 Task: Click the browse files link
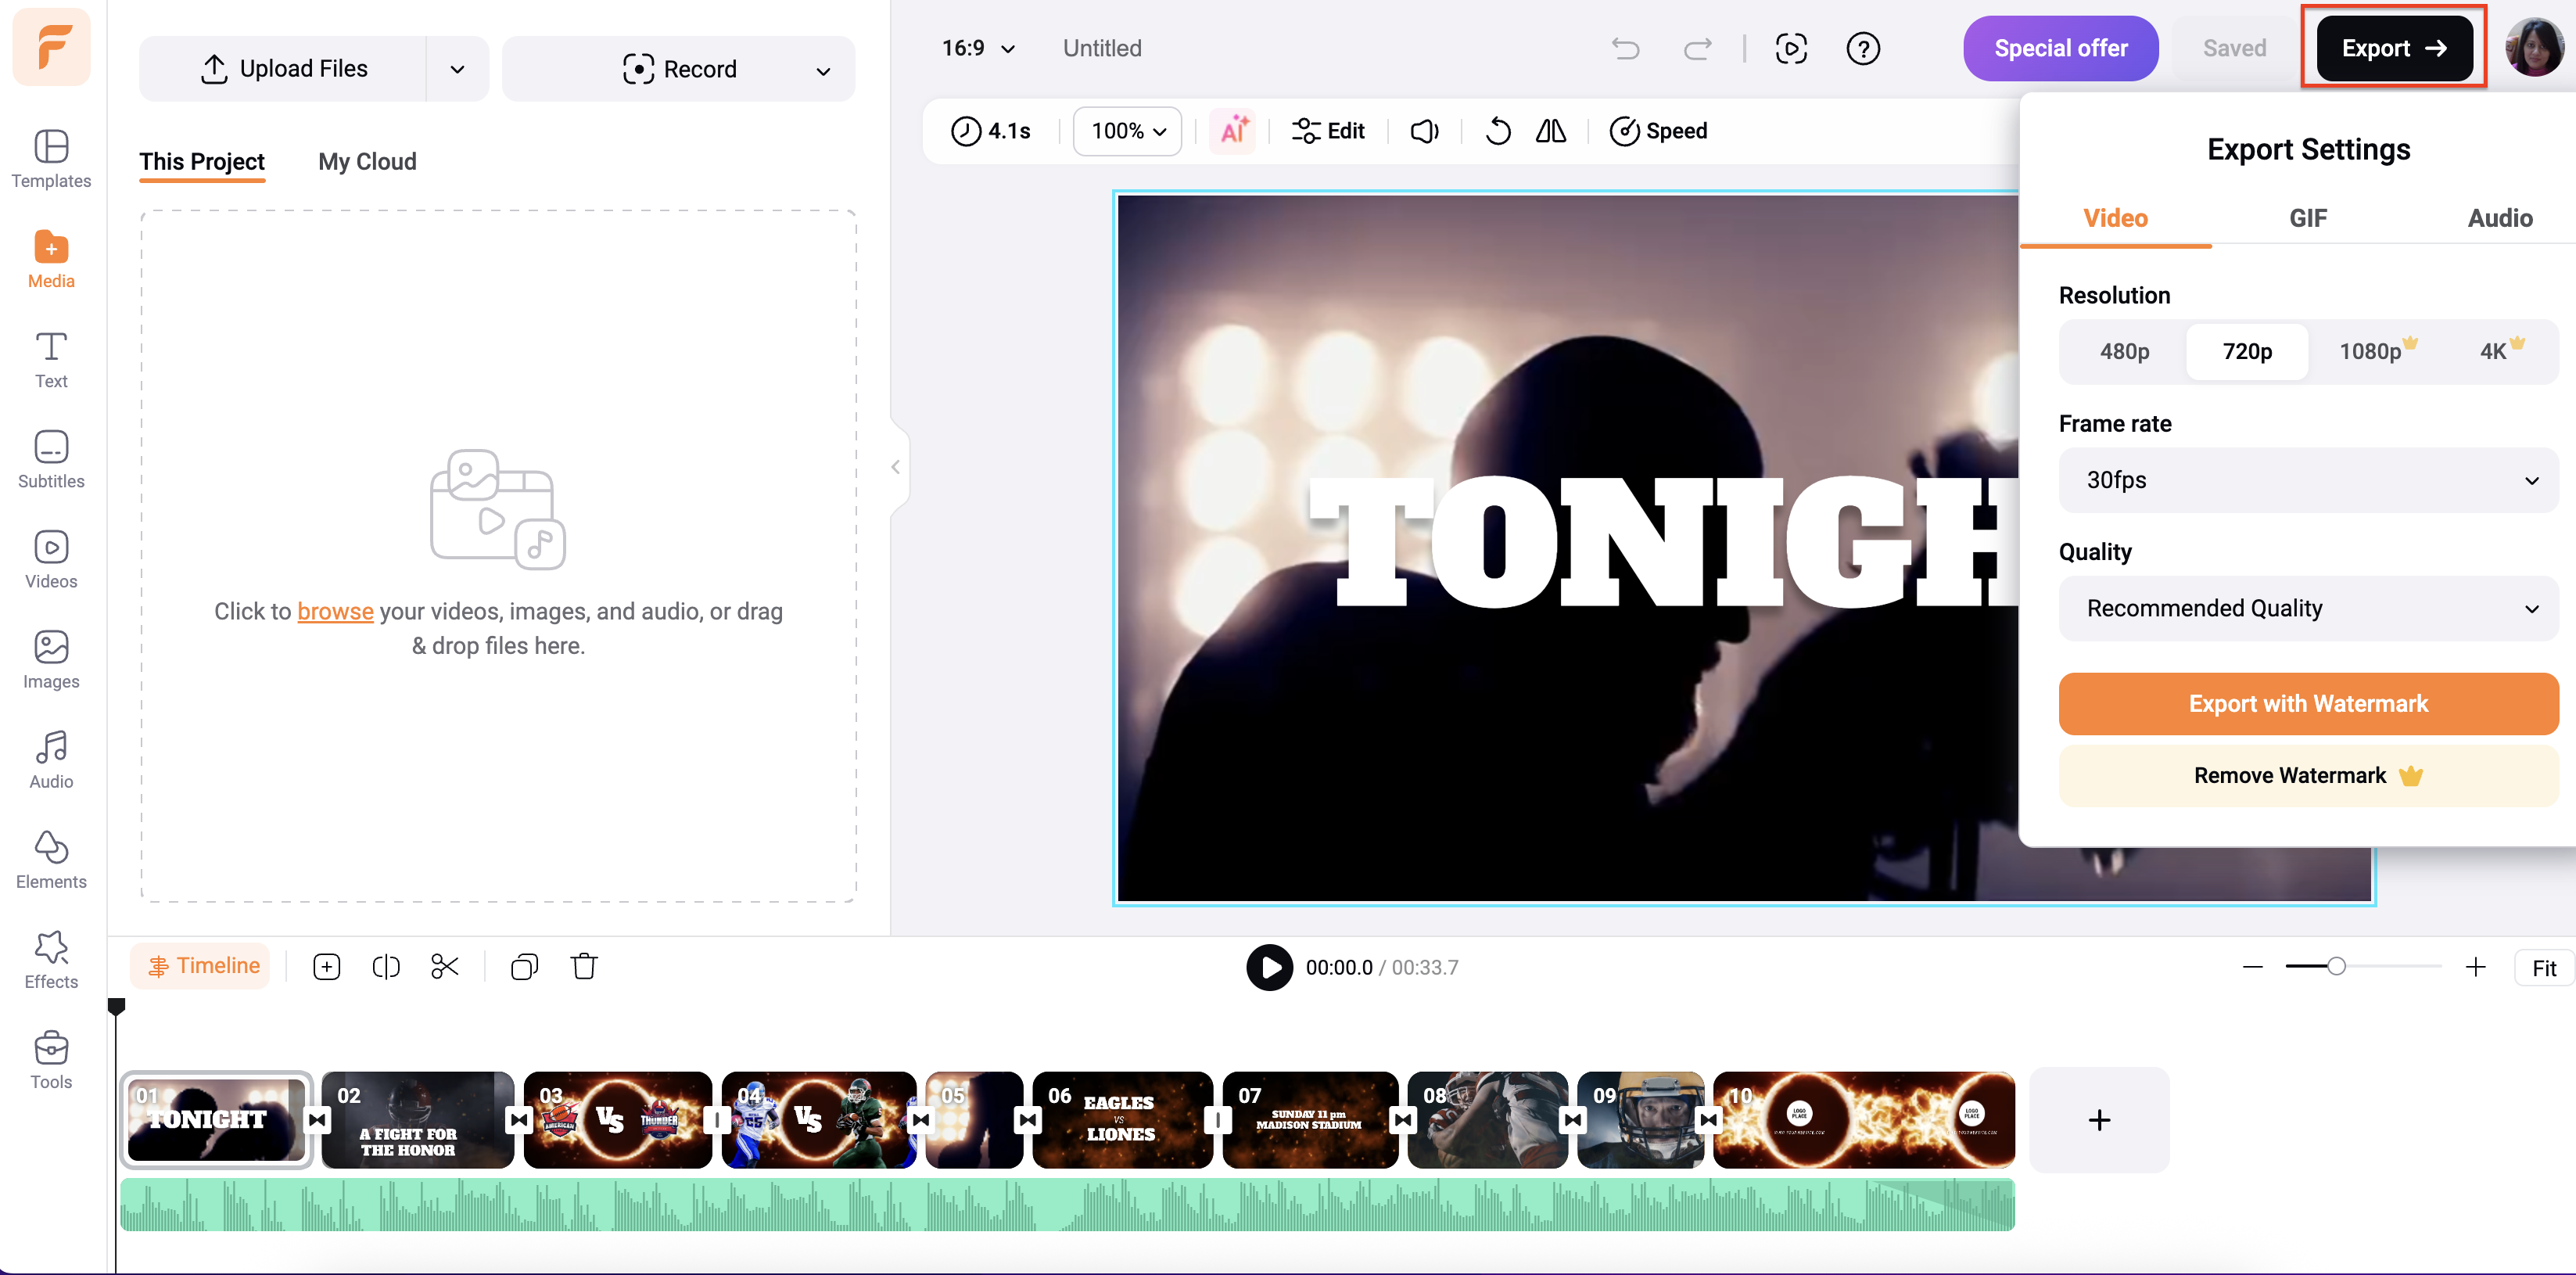(x=335, y=611)
